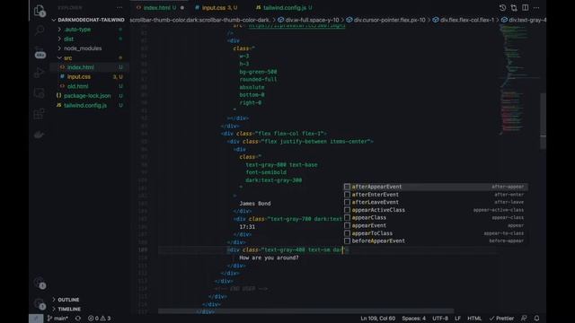The width and height of the screenshot is (575, 323).
Task: Click the 'How are you around?' text line
Action: 269,258
